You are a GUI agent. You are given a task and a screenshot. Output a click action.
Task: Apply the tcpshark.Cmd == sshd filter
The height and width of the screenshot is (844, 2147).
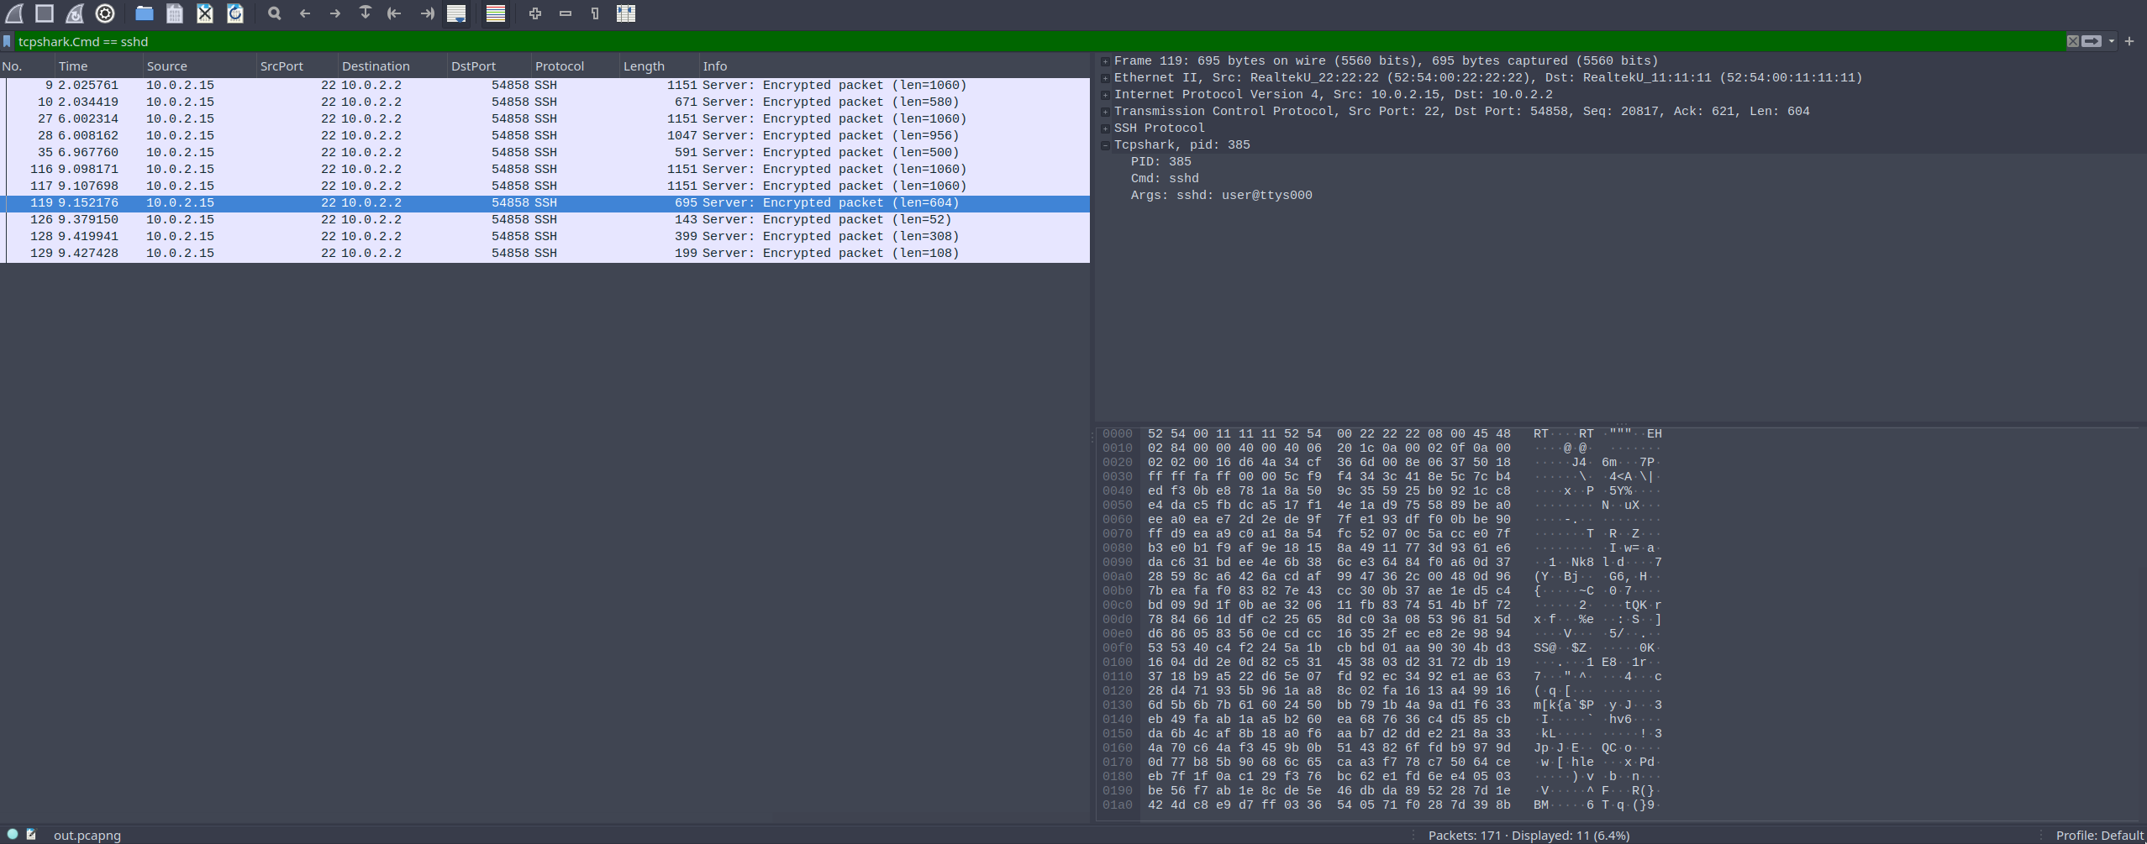pyautogui.click(x=2091, y=41)
